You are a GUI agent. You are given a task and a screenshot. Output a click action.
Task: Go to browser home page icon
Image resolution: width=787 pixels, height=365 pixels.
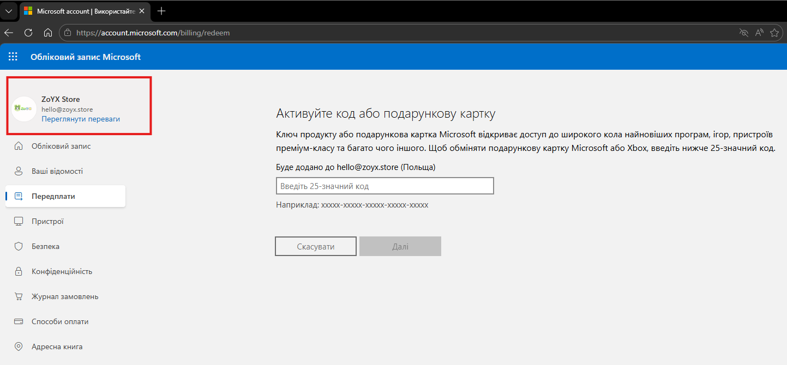click(48, 33)
